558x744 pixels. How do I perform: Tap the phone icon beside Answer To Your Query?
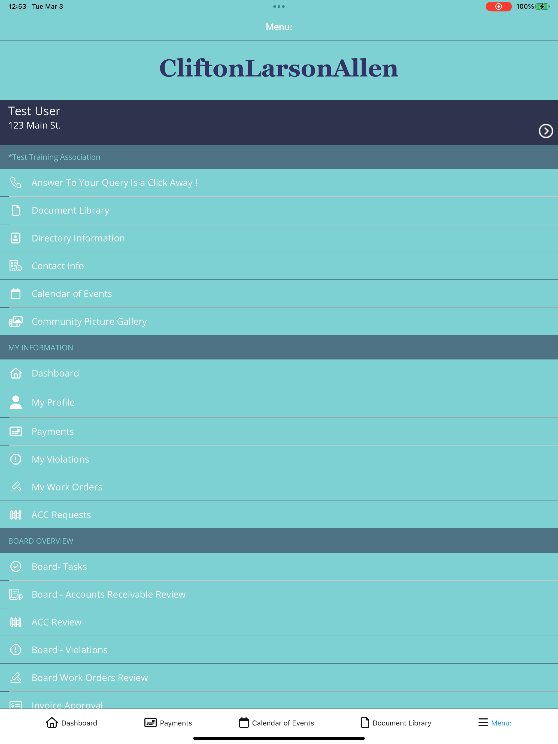point(16,183)
